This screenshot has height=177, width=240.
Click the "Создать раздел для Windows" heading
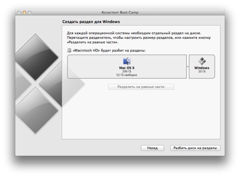91,22
